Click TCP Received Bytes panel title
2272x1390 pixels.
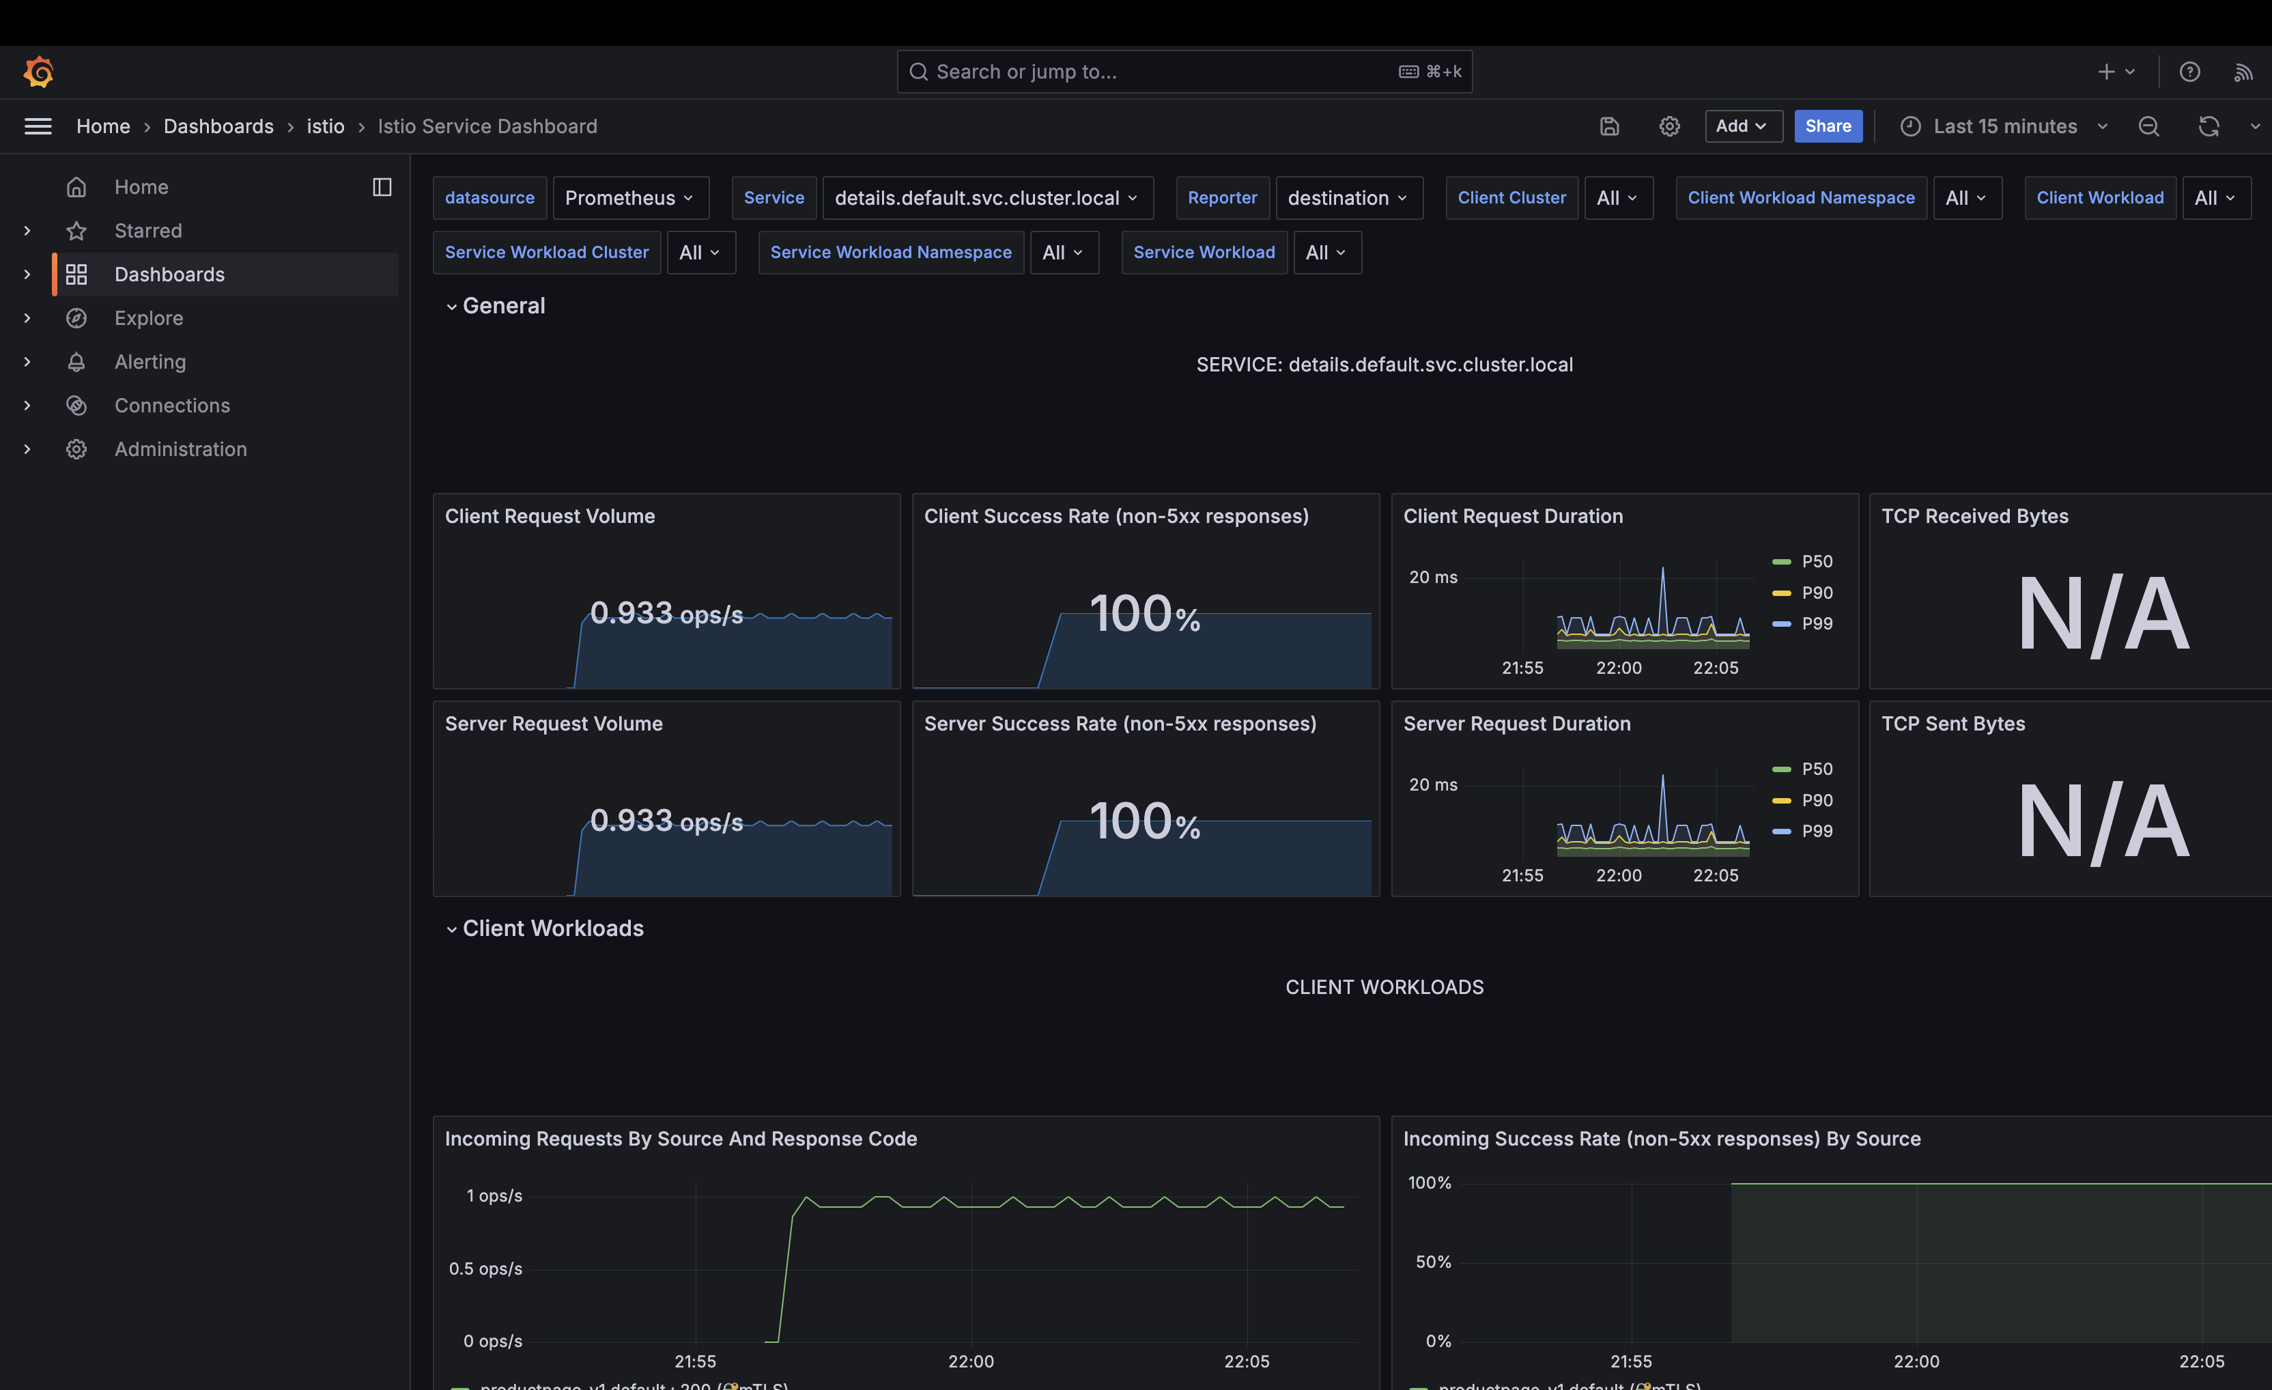[1974, 517]
